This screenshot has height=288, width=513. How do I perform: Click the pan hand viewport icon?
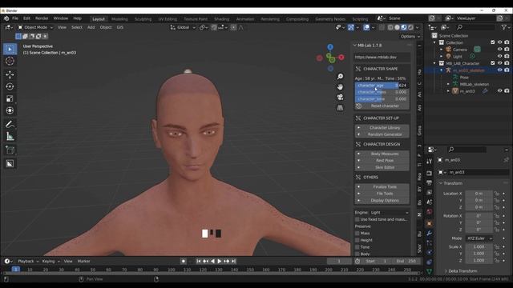click(340, 87)
